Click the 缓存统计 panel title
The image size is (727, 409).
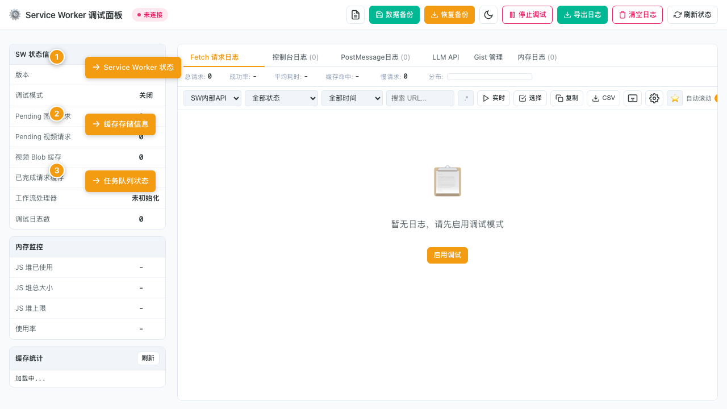point(29,358)
